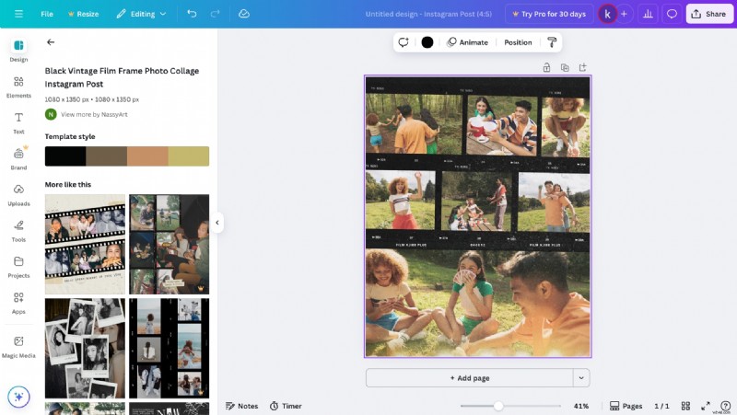737x415 pixels.
Task: Open the K account avatar
Action: tap(607, 14)
